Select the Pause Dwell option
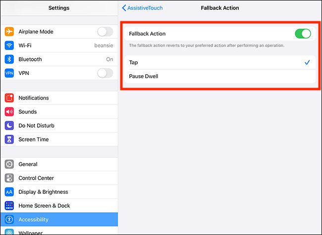Image resolution: width=322 pixels, height=235 pixels. [220, 76]
